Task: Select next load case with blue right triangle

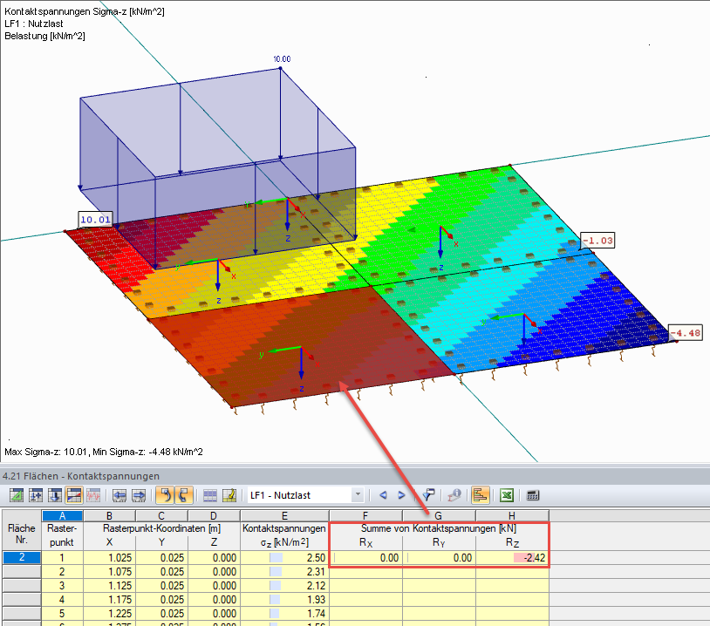Action: pyautogui.click(x=401, y=495)
